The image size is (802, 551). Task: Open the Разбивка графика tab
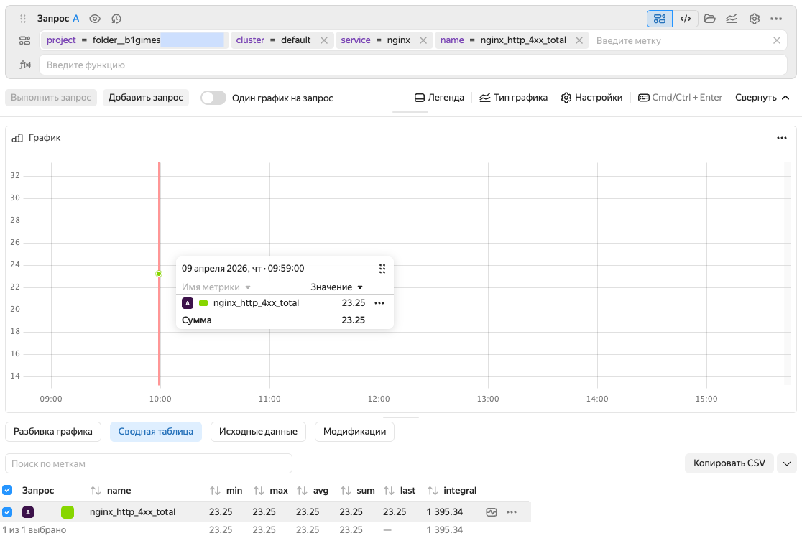tap(53, 432)
